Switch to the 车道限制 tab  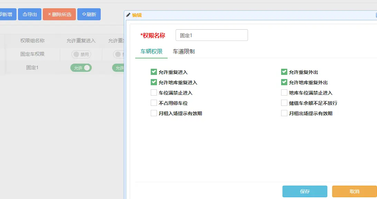click(x=184, y=52)
